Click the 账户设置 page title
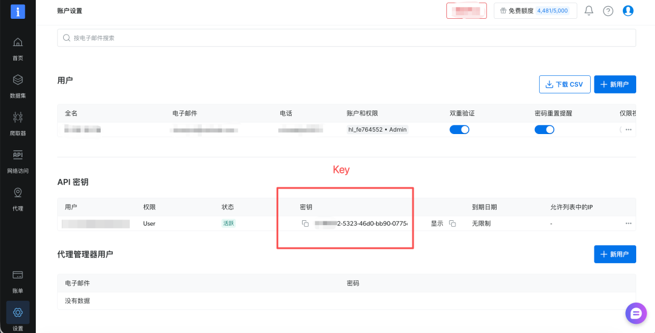The height and width of the screenshot is (333, 655). [x=70, y=11]
